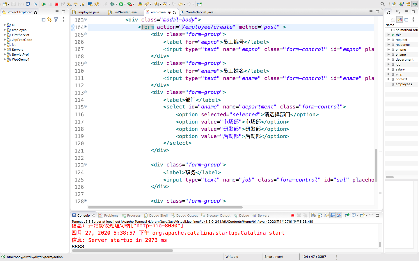Click the editor horizontal scrollbar

165,207
